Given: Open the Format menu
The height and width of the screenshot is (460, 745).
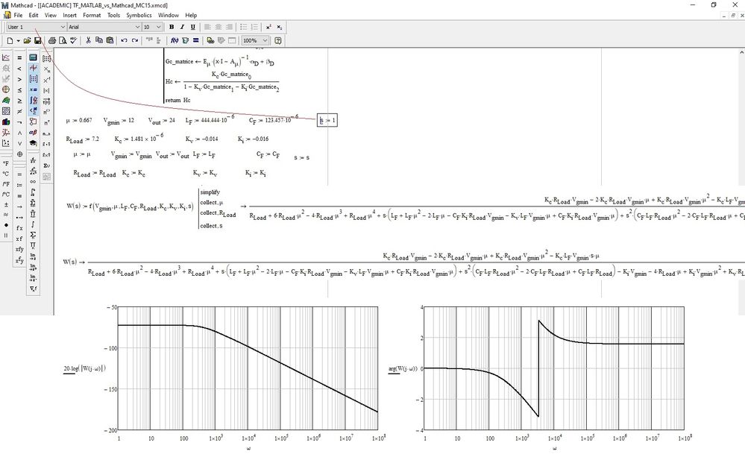Looking at the screenshot, I should click(92, 15).
